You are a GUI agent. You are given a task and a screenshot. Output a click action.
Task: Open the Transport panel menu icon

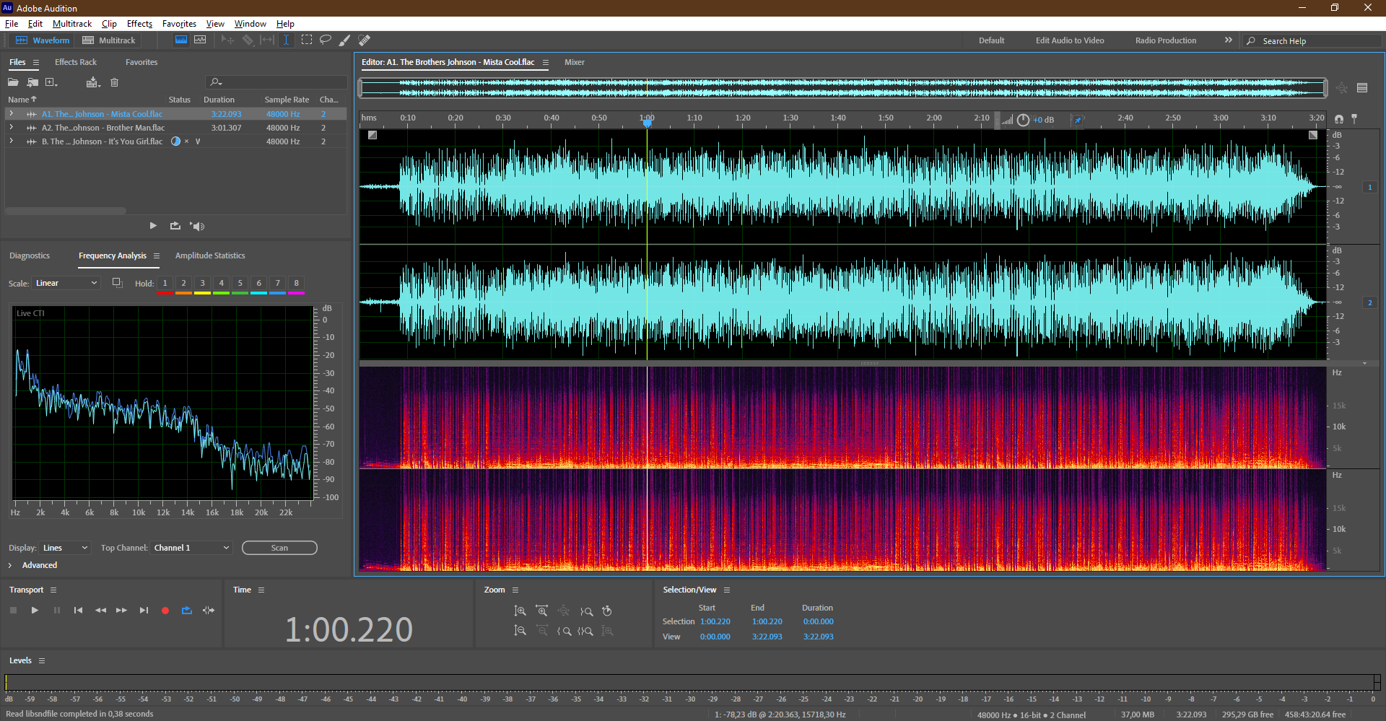coord(53,590)
